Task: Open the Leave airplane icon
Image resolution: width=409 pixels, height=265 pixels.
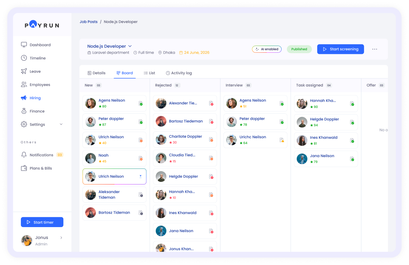Action: pos(24,71)
